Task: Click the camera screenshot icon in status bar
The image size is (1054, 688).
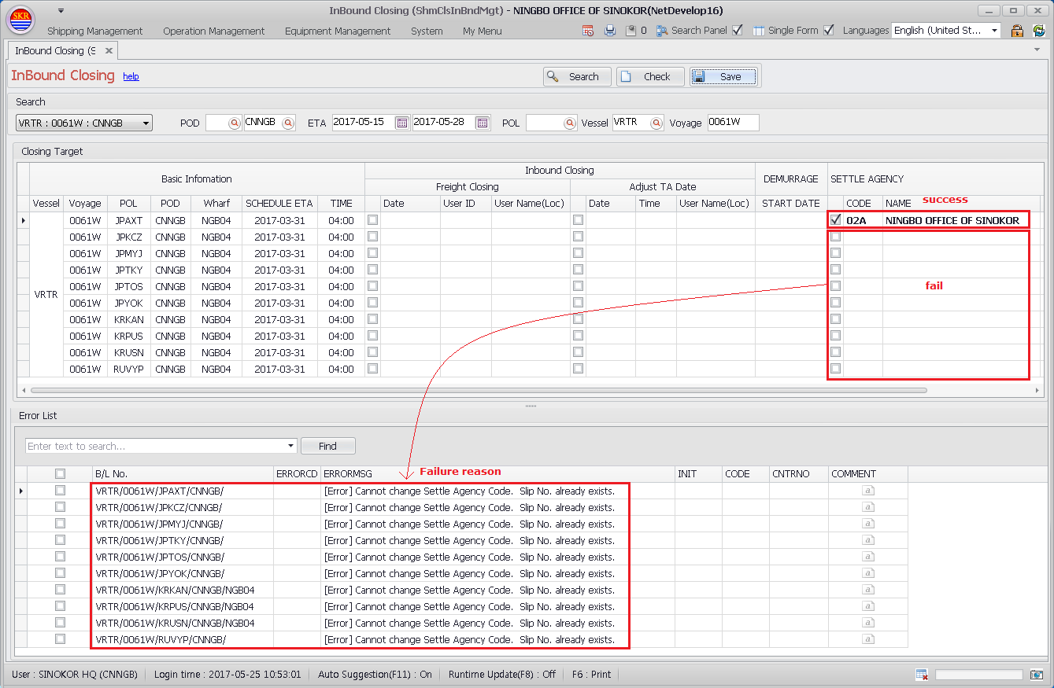Action: (1036, 675)
